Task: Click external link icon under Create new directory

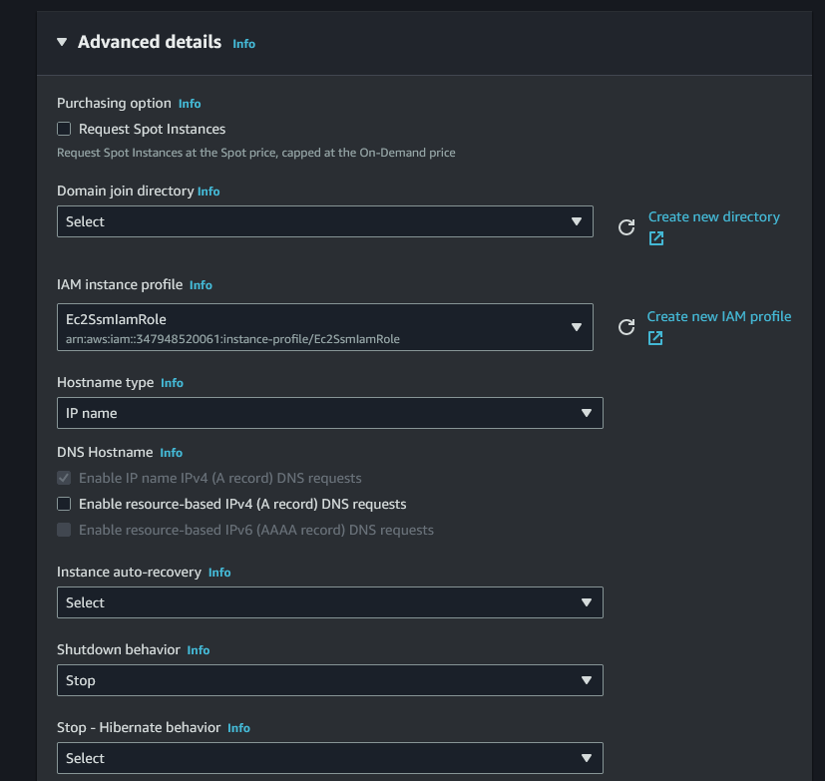Action: pyautogui.click(x=656, y=238)
